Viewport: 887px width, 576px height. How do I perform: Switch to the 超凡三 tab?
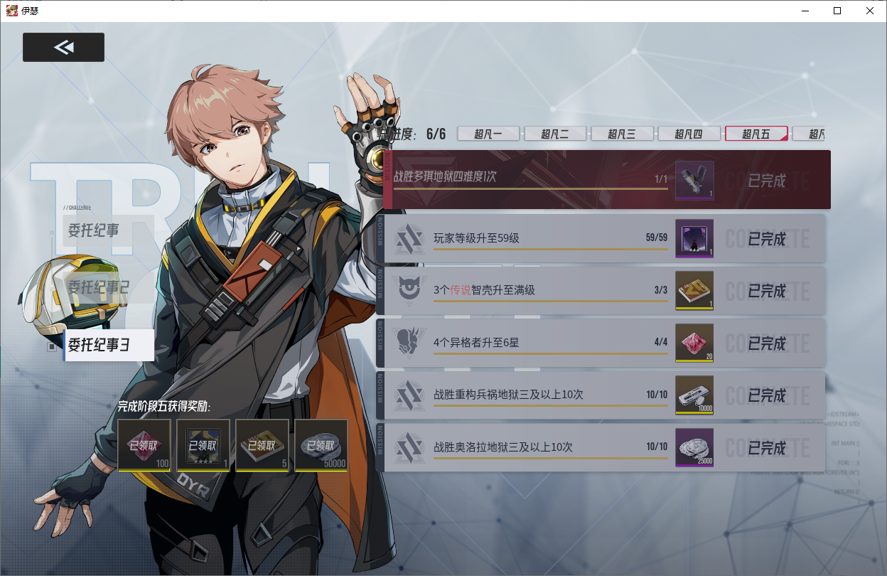click(623, 134)
